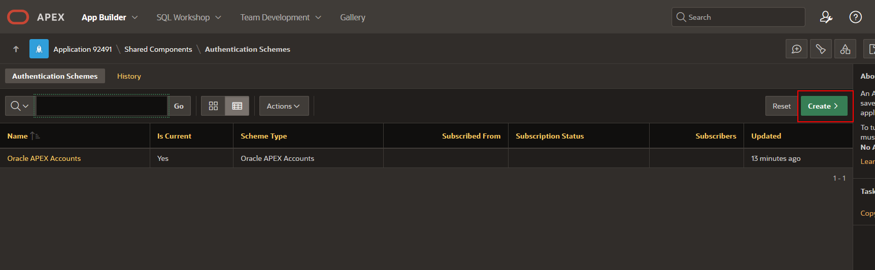The width and height of the screenshot is (875, 270).
Task: Open the SQL Workshop menu
Action: 183,17
